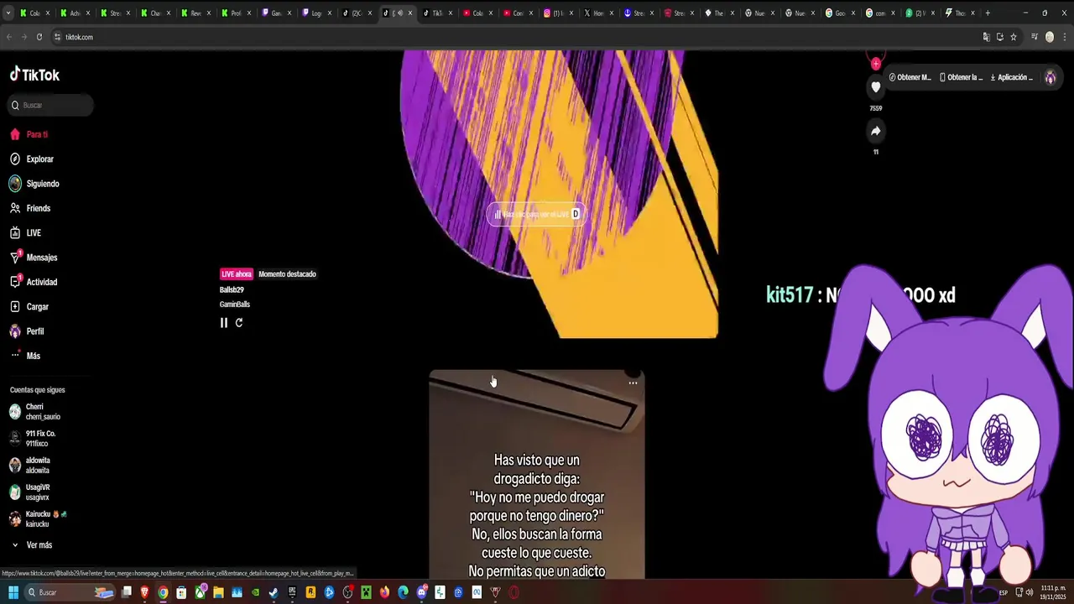The height and width of the screenshot is (604, 1074).
Task: Open Ballsb29 streamer name
Action: point(232,289)
